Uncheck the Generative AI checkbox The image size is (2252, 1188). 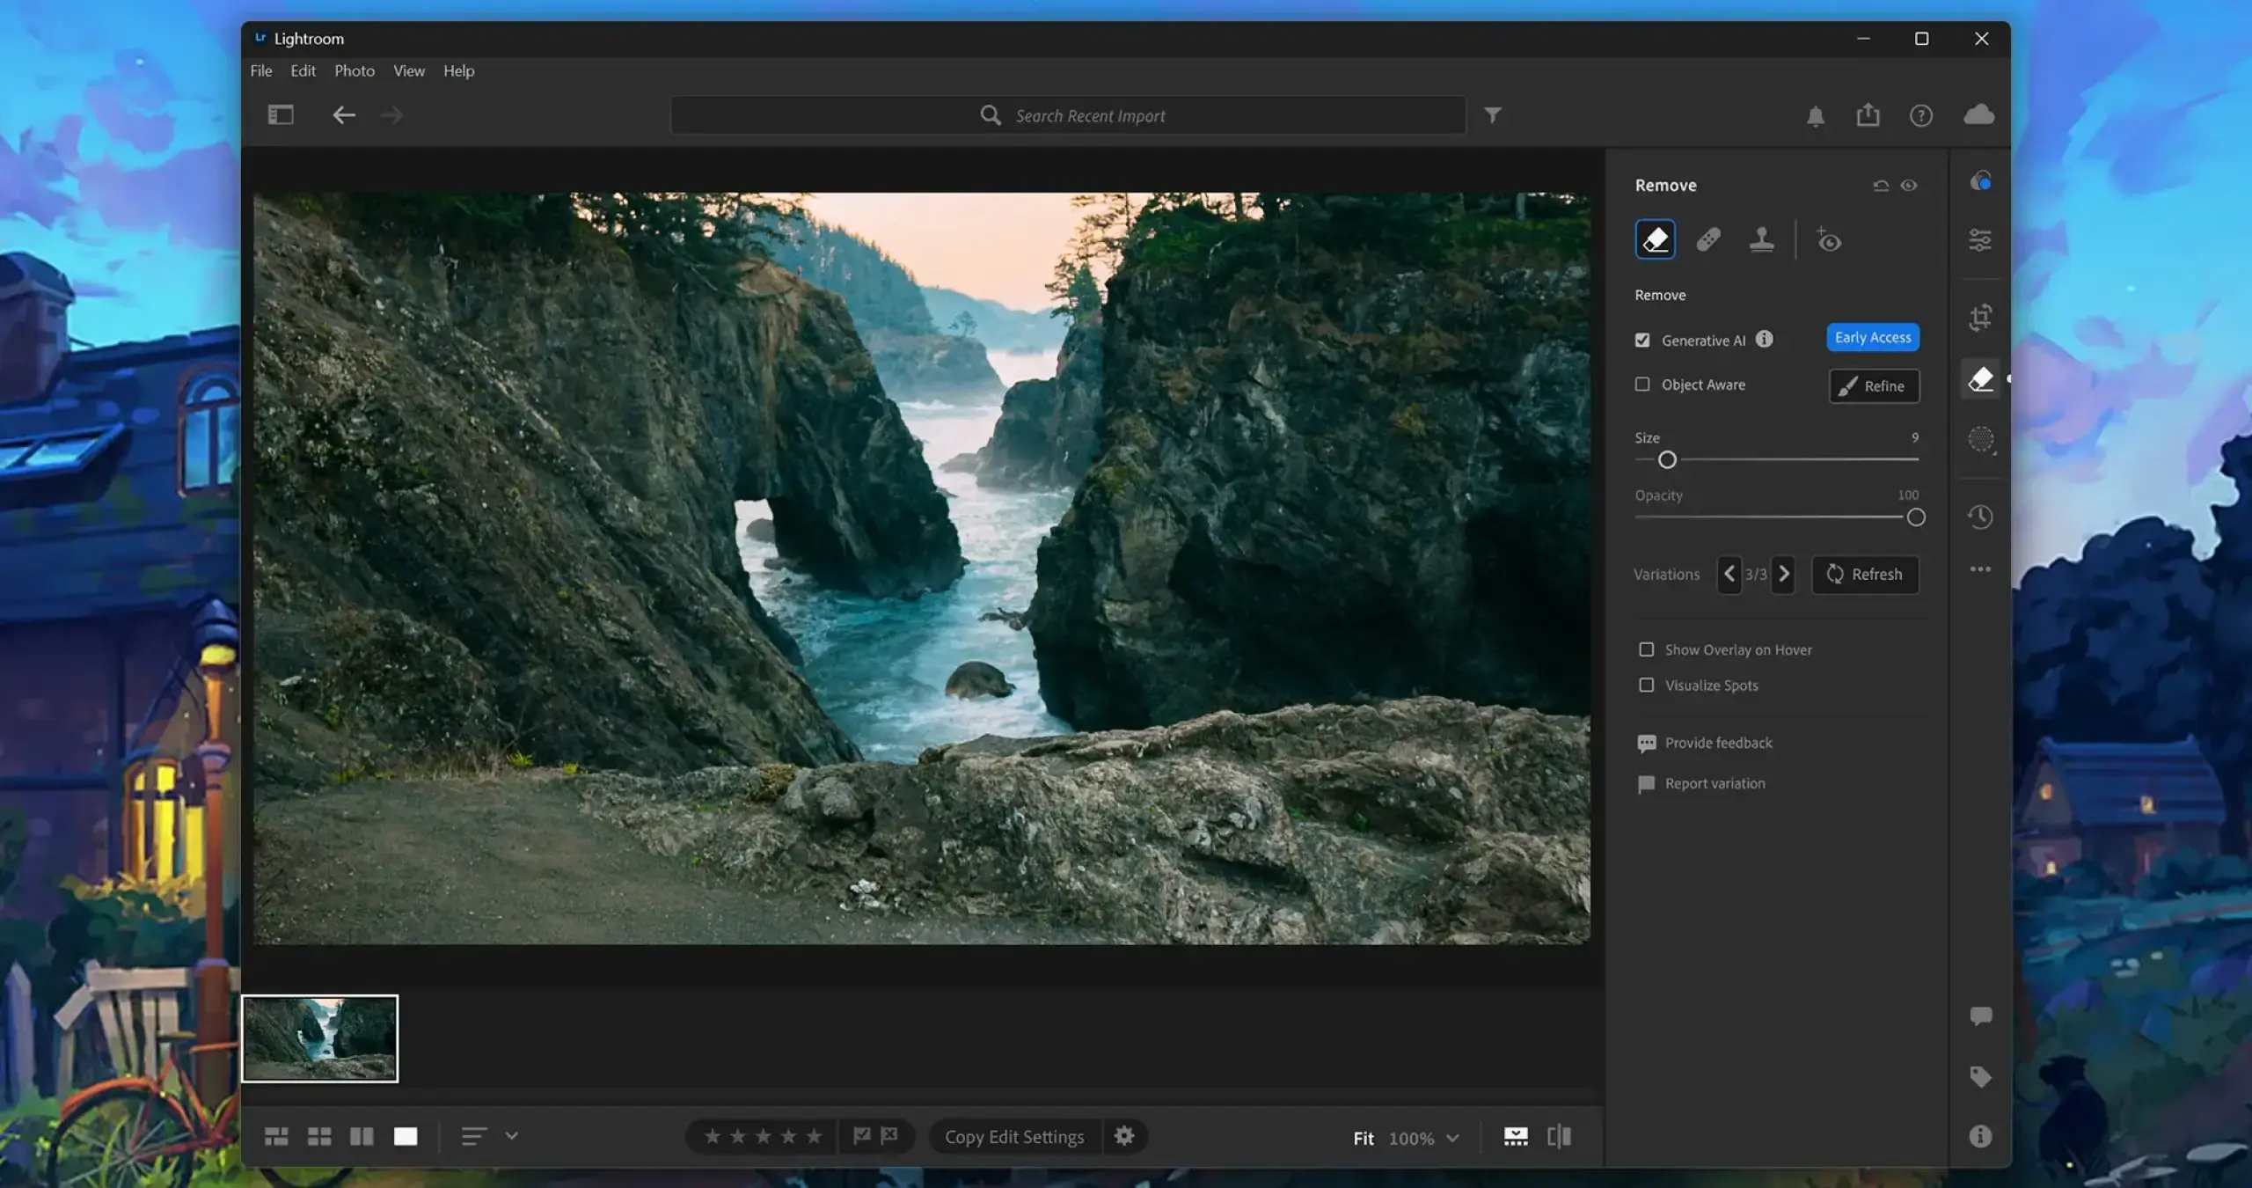coord(1642,341)
